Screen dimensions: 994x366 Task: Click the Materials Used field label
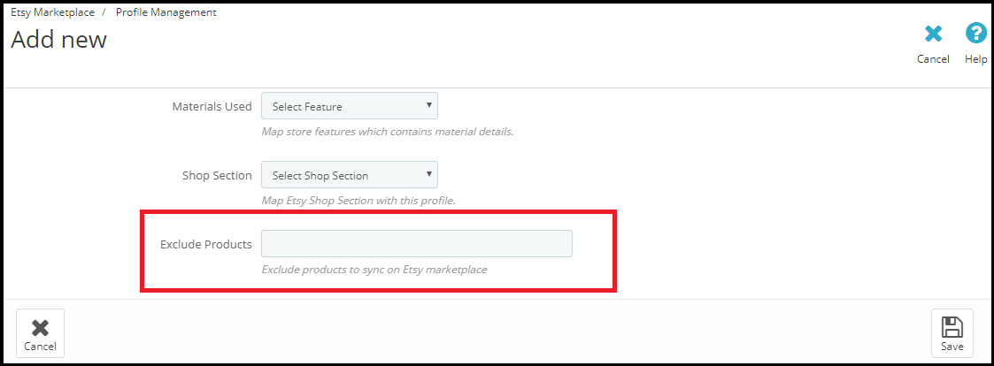coord(212,106)
